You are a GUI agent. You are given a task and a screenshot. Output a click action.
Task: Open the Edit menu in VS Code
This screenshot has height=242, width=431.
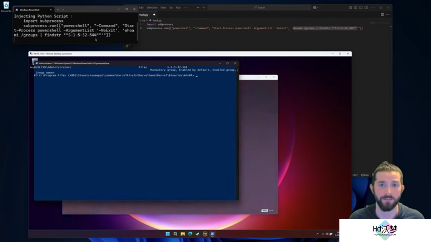click(141, 7)
